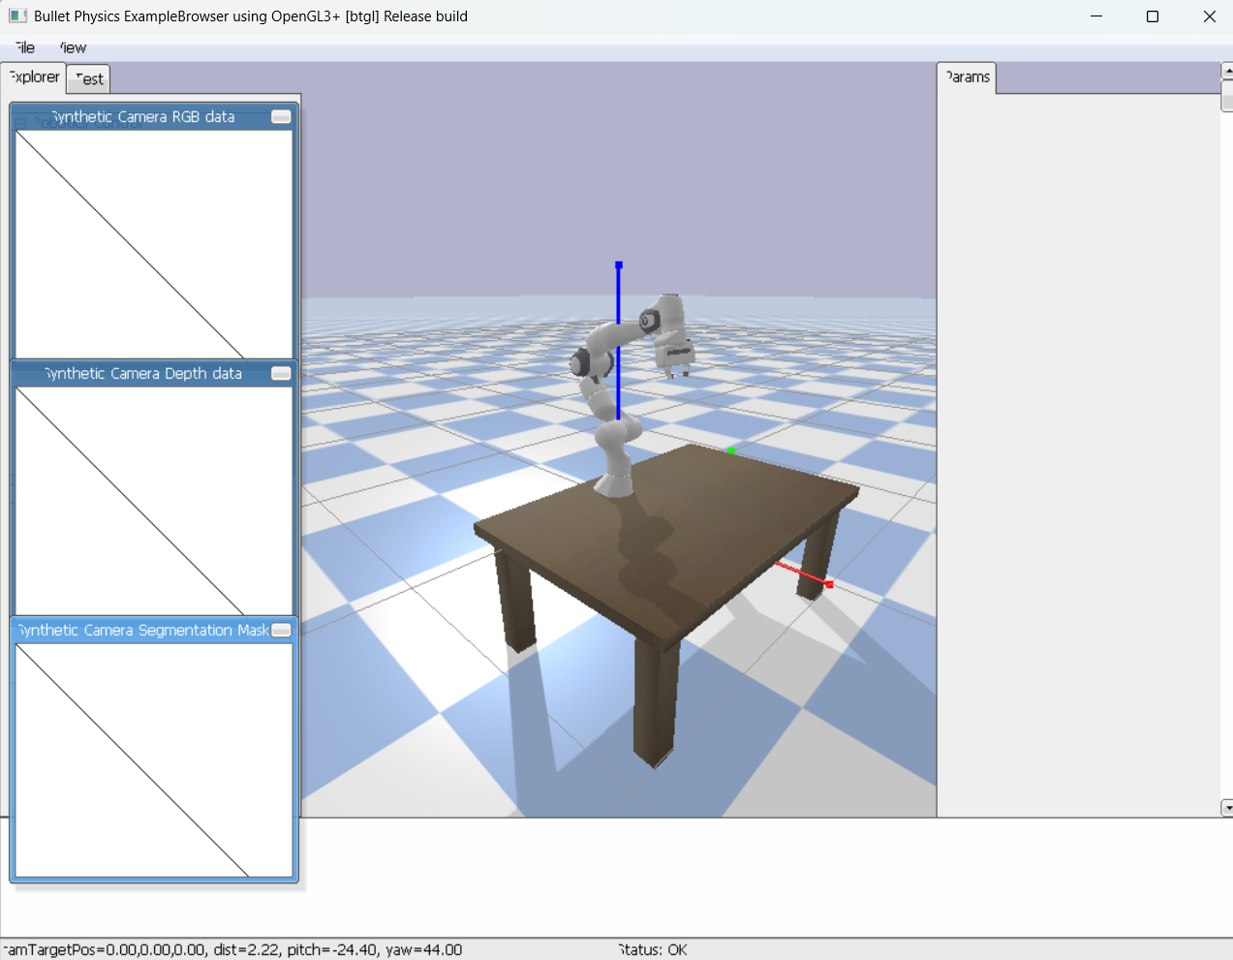Image resolution: width=1233 pixels, height=960 pixels.
Task: Click the Synthetic Camera RGB data window button
Action: (x=281, y=116)
